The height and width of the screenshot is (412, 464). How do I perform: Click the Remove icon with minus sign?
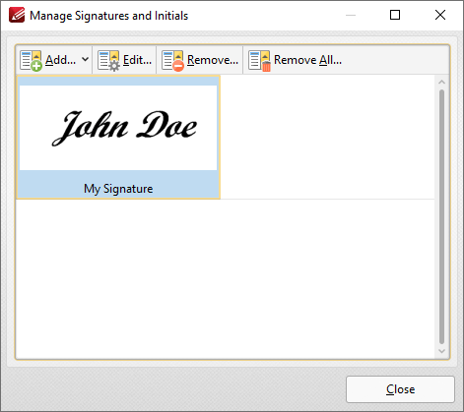point(172,60)
